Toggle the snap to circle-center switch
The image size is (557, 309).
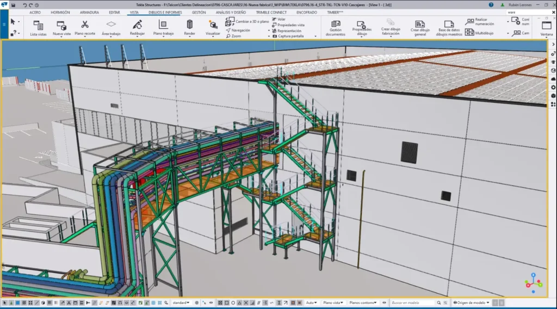tap(233, 302)
